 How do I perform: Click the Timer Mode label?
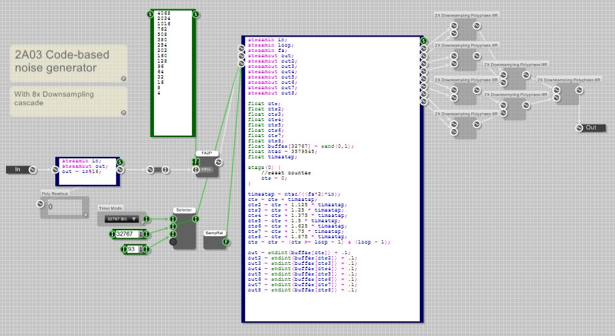tap(111, 208)
